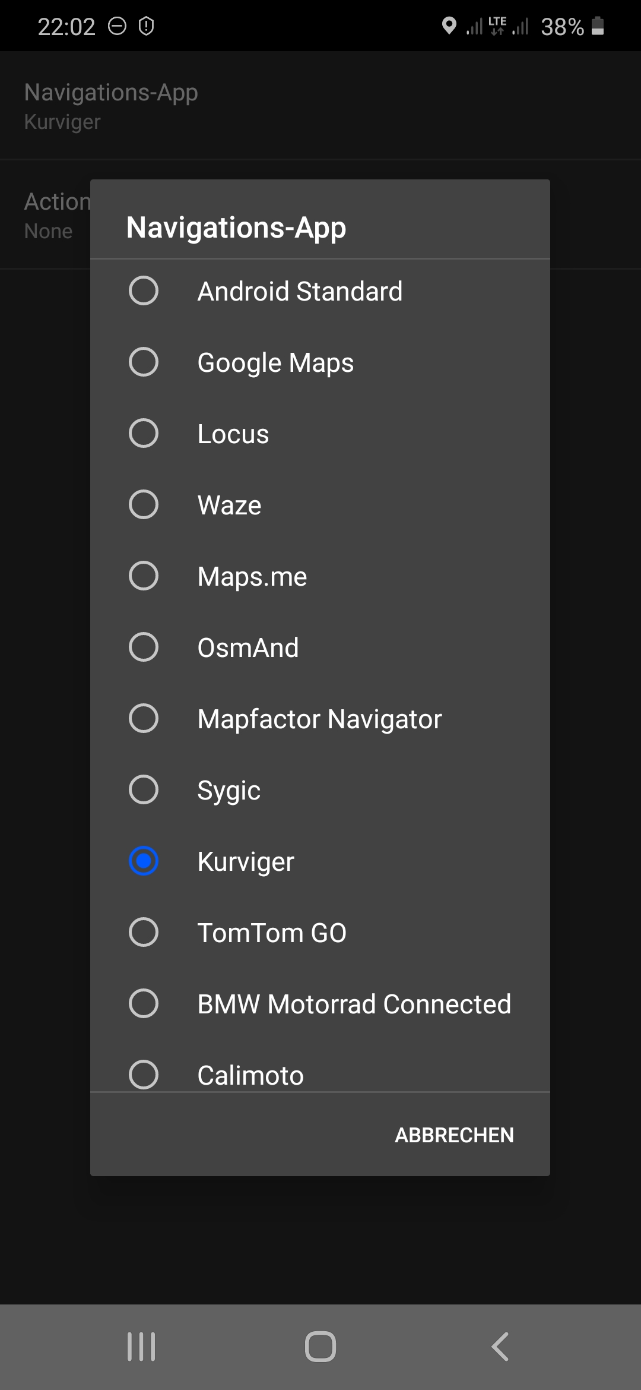This screenshot has height=1390, width=641.
Task: Tap the Android back navigation icon
Action: point(500,1346)
